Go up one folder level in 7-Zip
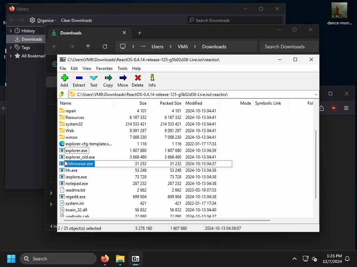The image size is (357, 267). (62, 94)
